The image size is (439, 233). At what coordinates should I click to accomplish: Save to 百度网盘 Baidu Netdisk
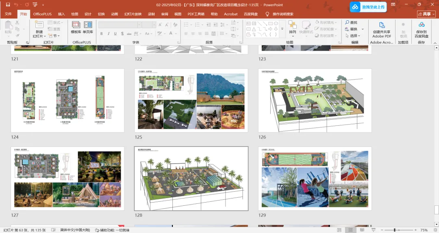point(422,30)
